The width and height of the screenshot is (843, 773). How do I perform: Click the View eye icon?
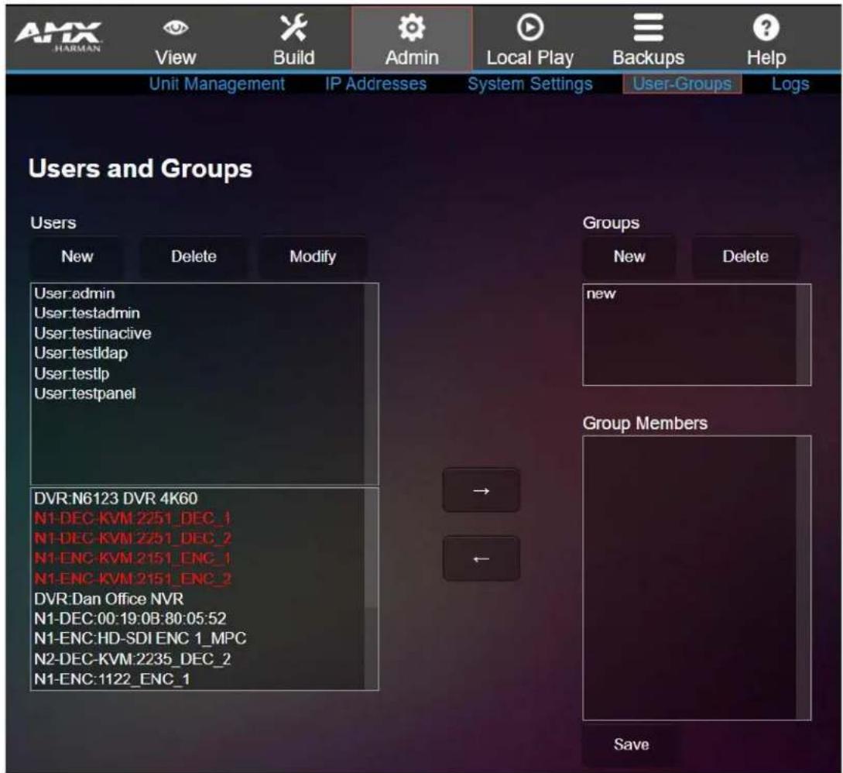[175, 27]
